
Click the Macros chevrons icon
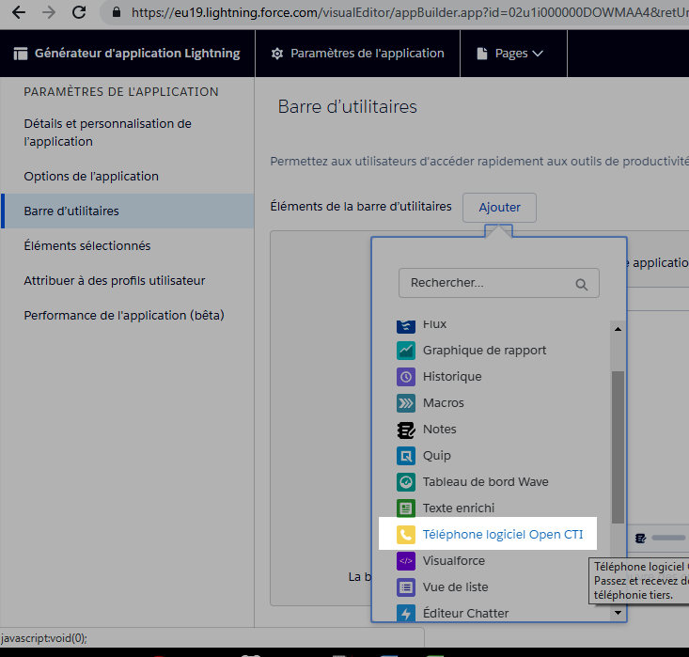(x=405, y=403)
